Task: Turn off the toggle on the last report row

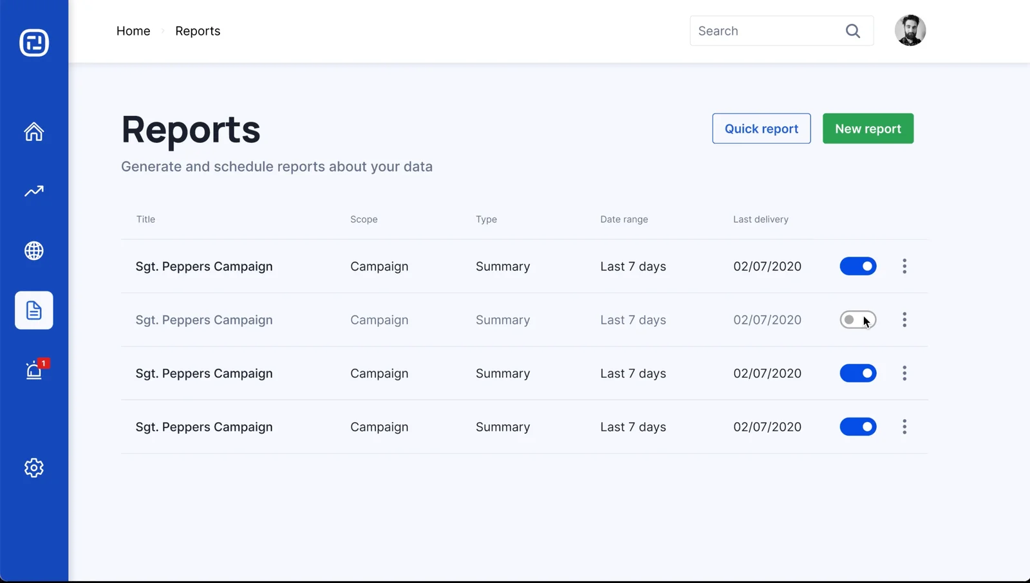Action: (857, 427)
